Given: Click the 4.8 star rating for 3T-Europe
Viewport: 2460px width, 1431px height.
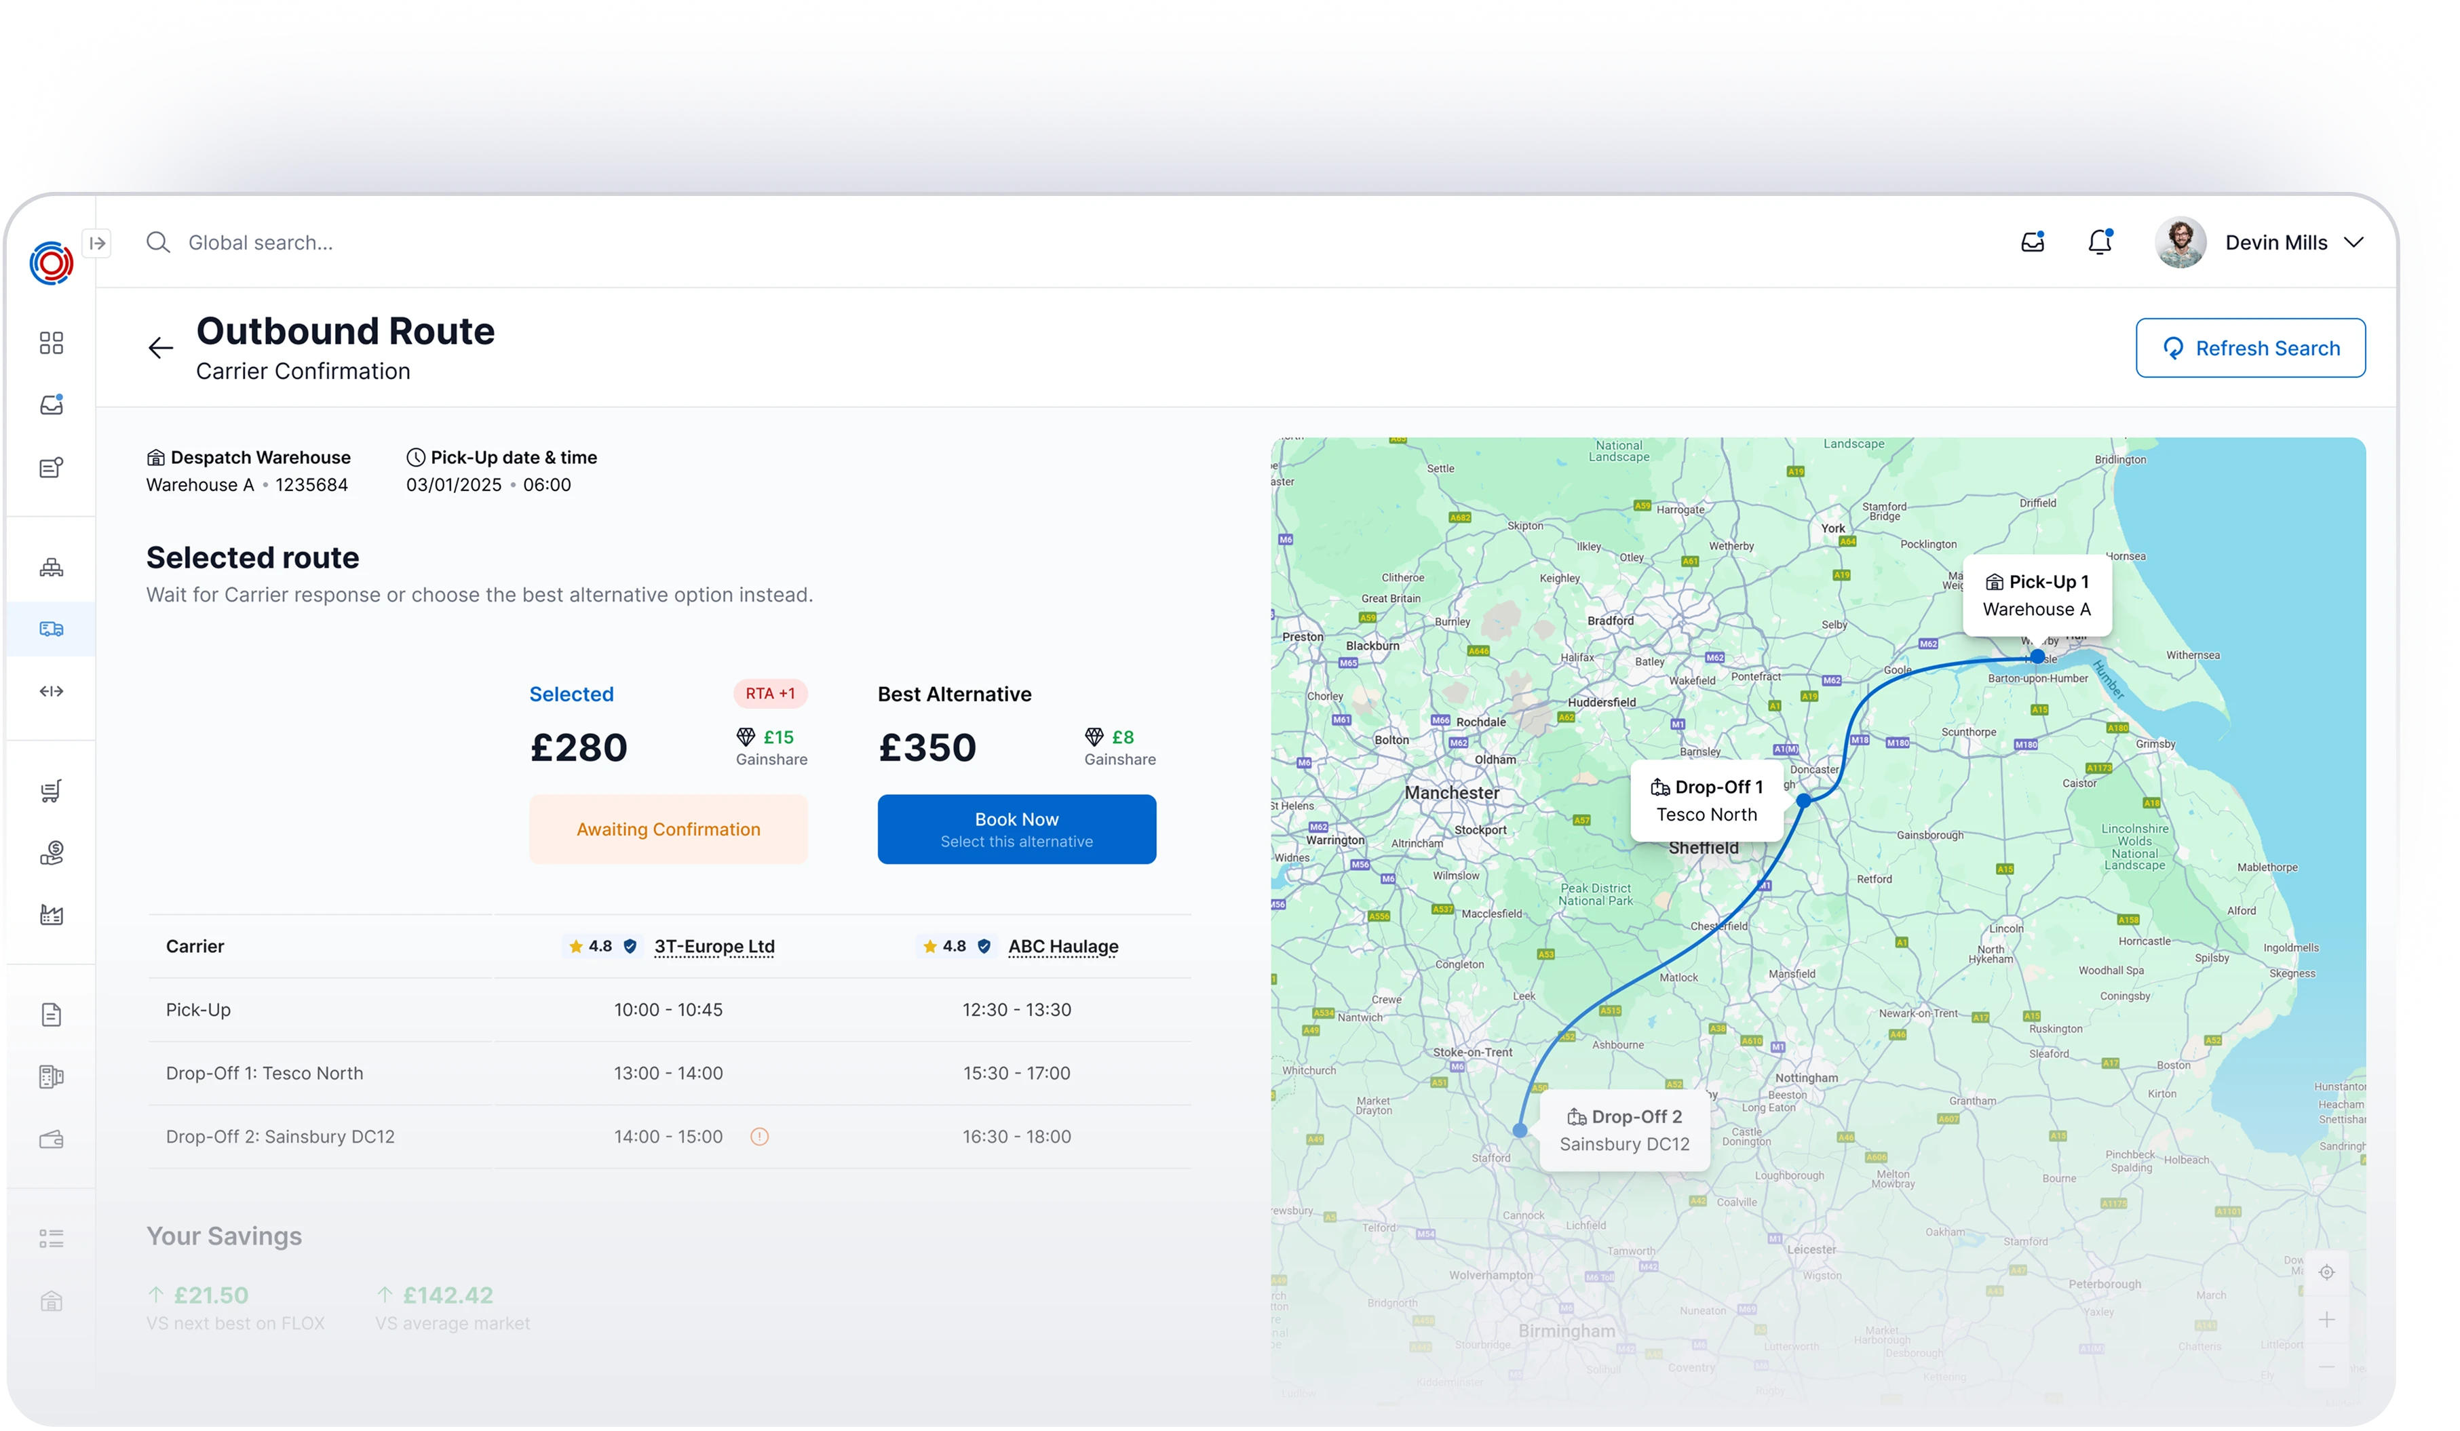Looking at the screenshot, I should 590,946.
